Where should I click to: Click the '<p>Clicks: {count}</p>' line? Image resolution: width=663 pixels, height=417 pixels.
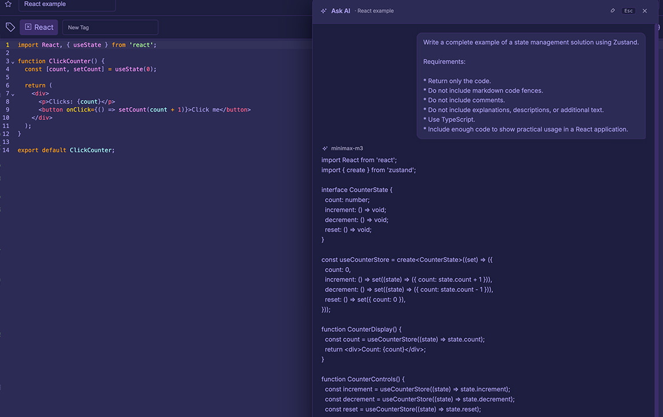coord(76,101)
